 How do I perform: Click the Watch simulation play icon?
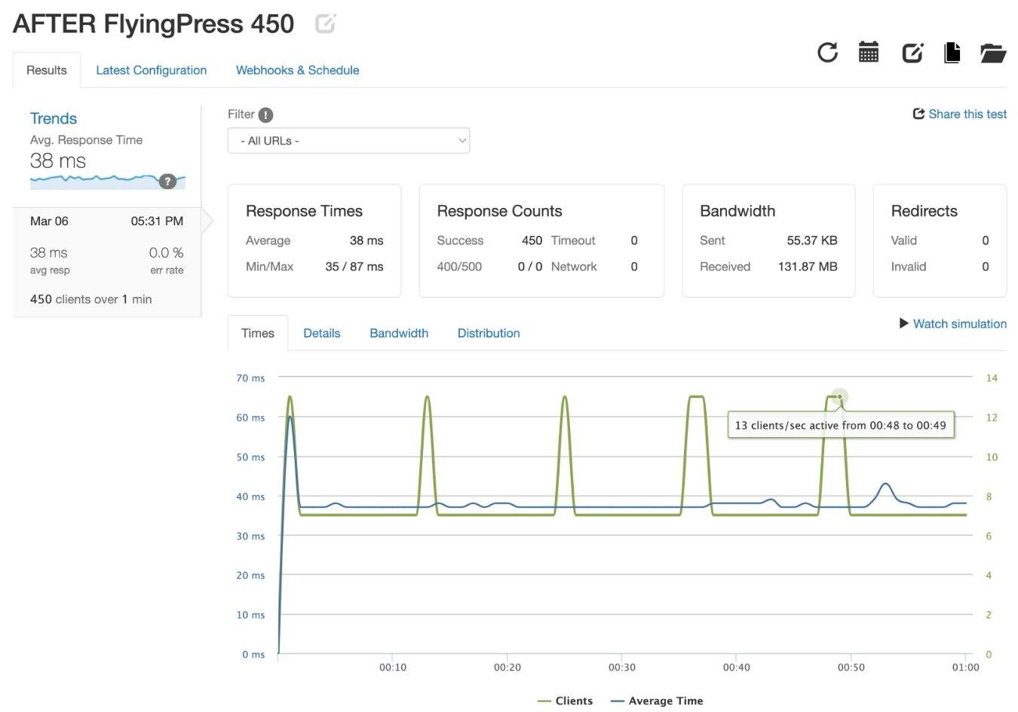(903, 323)
